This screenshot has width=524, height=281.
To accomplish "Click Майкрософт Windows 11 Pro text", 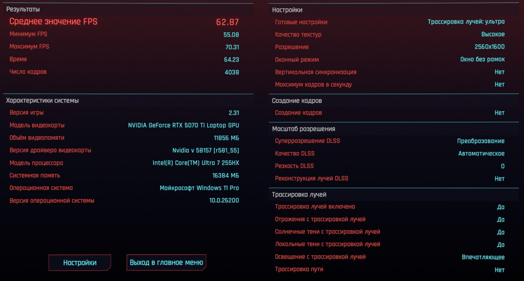I will coord(199,188).
